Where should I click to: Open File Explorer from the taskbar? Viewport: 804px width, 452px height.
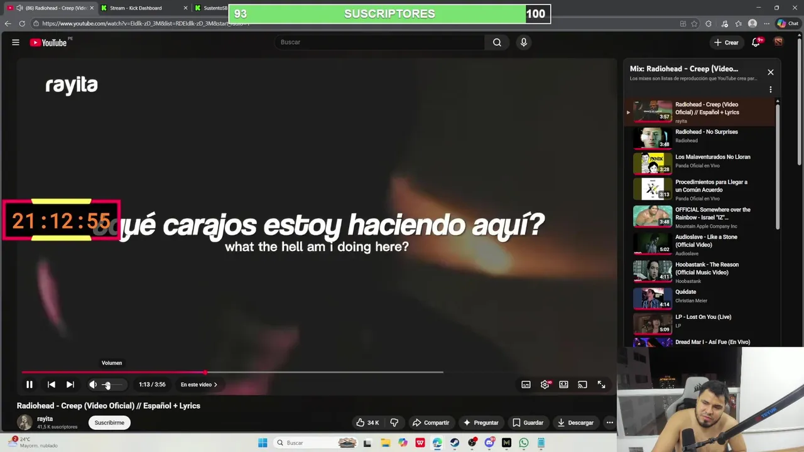pyautogui.click(x=385, y=443)
